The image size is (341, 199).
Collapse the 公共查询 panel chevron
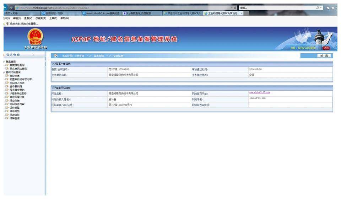coord(34,55)
